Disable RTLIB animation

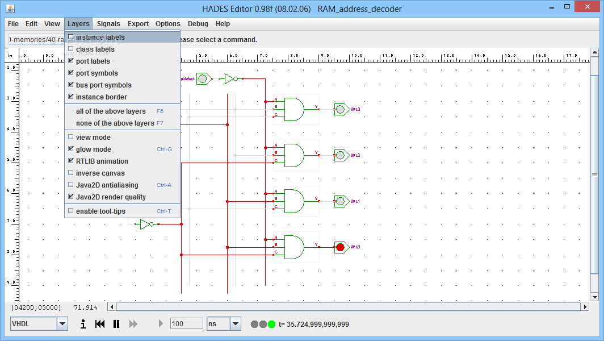pos(122,161)
